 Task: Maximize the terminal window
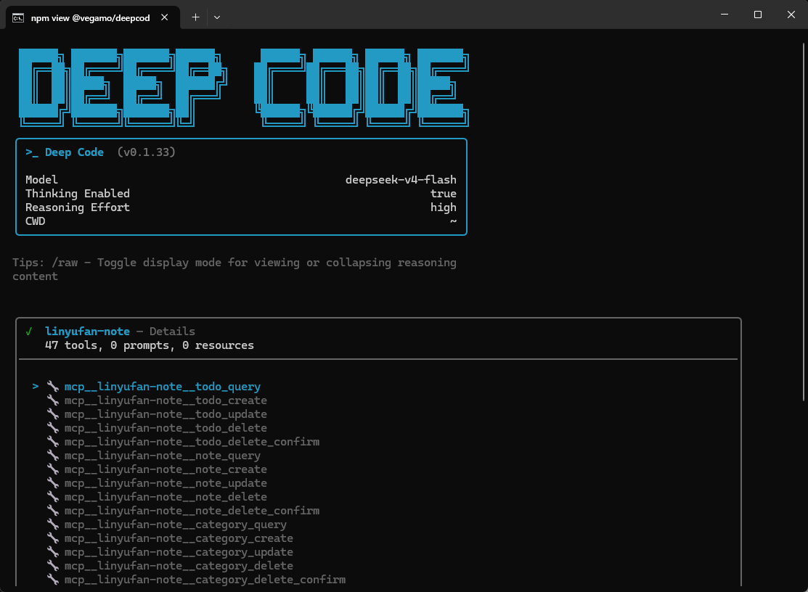pyautogui.click(x=757, y=15)
